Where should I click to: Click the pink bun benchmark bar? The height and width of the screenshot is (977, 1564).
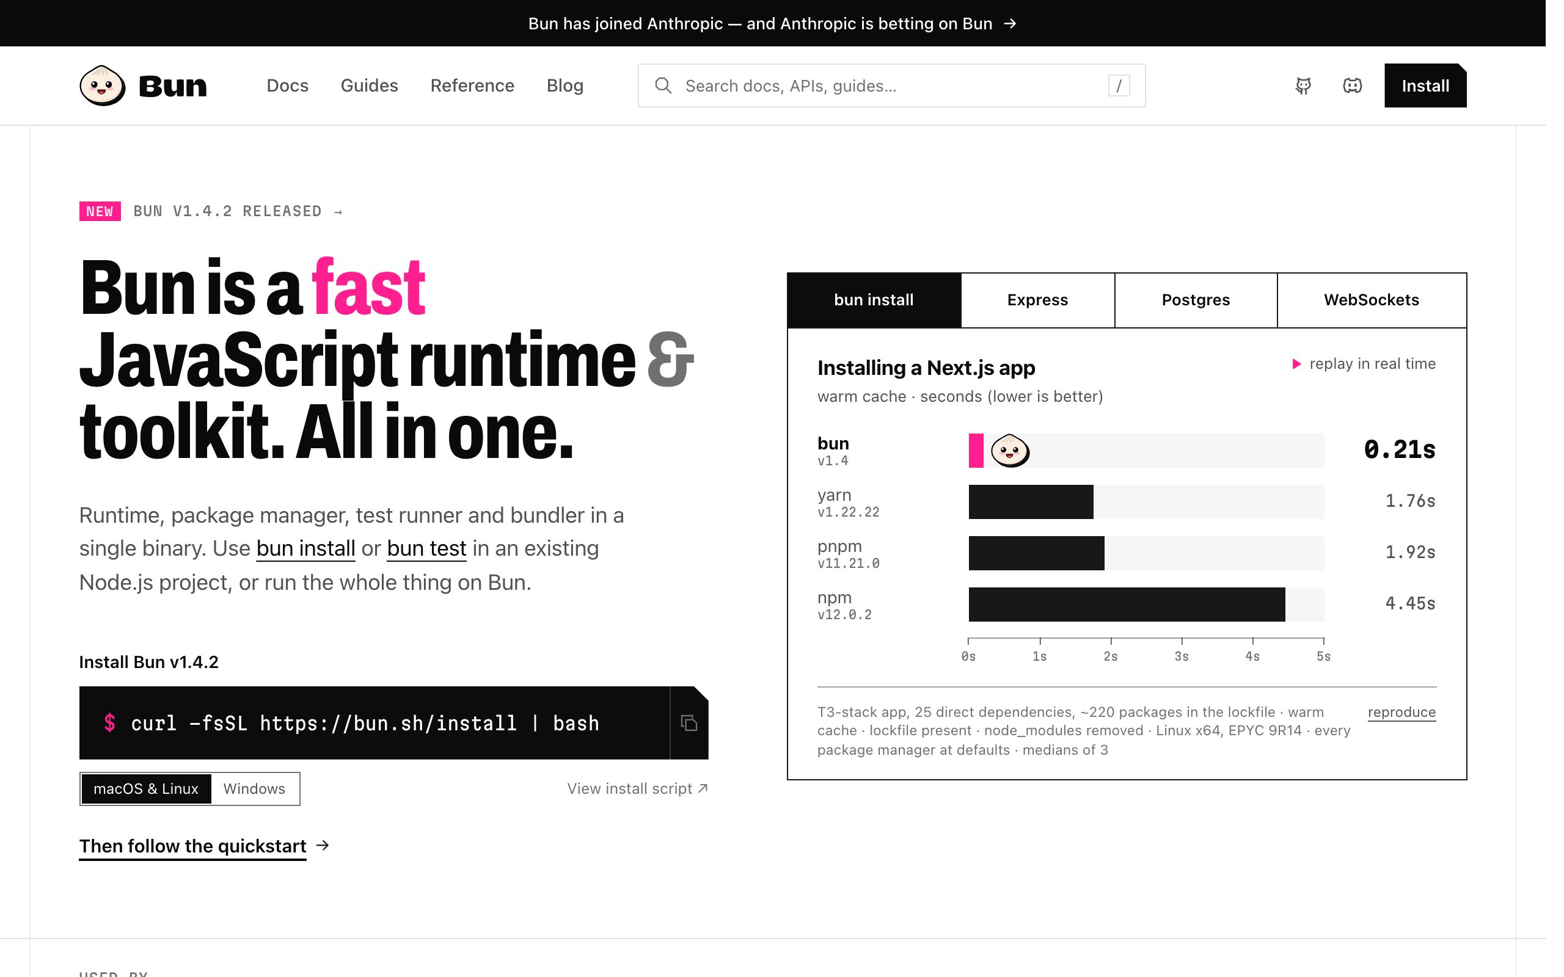click(x=976, y=451)
